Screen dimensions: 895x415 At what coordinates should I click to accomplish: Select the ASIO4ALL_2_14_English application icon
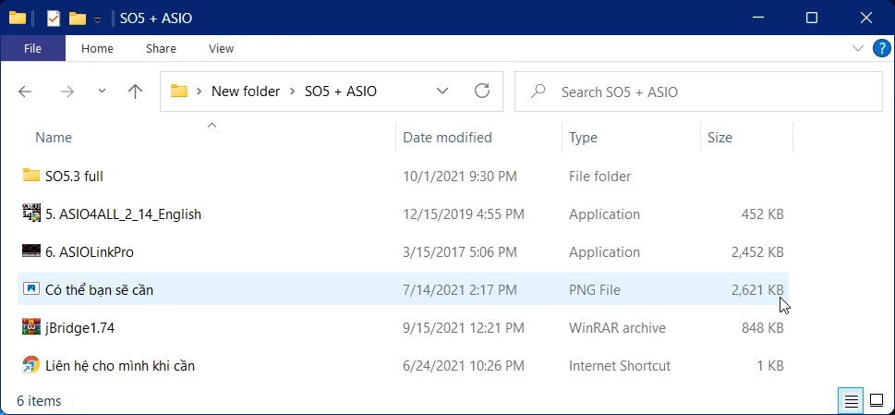[x=30, y=214]
